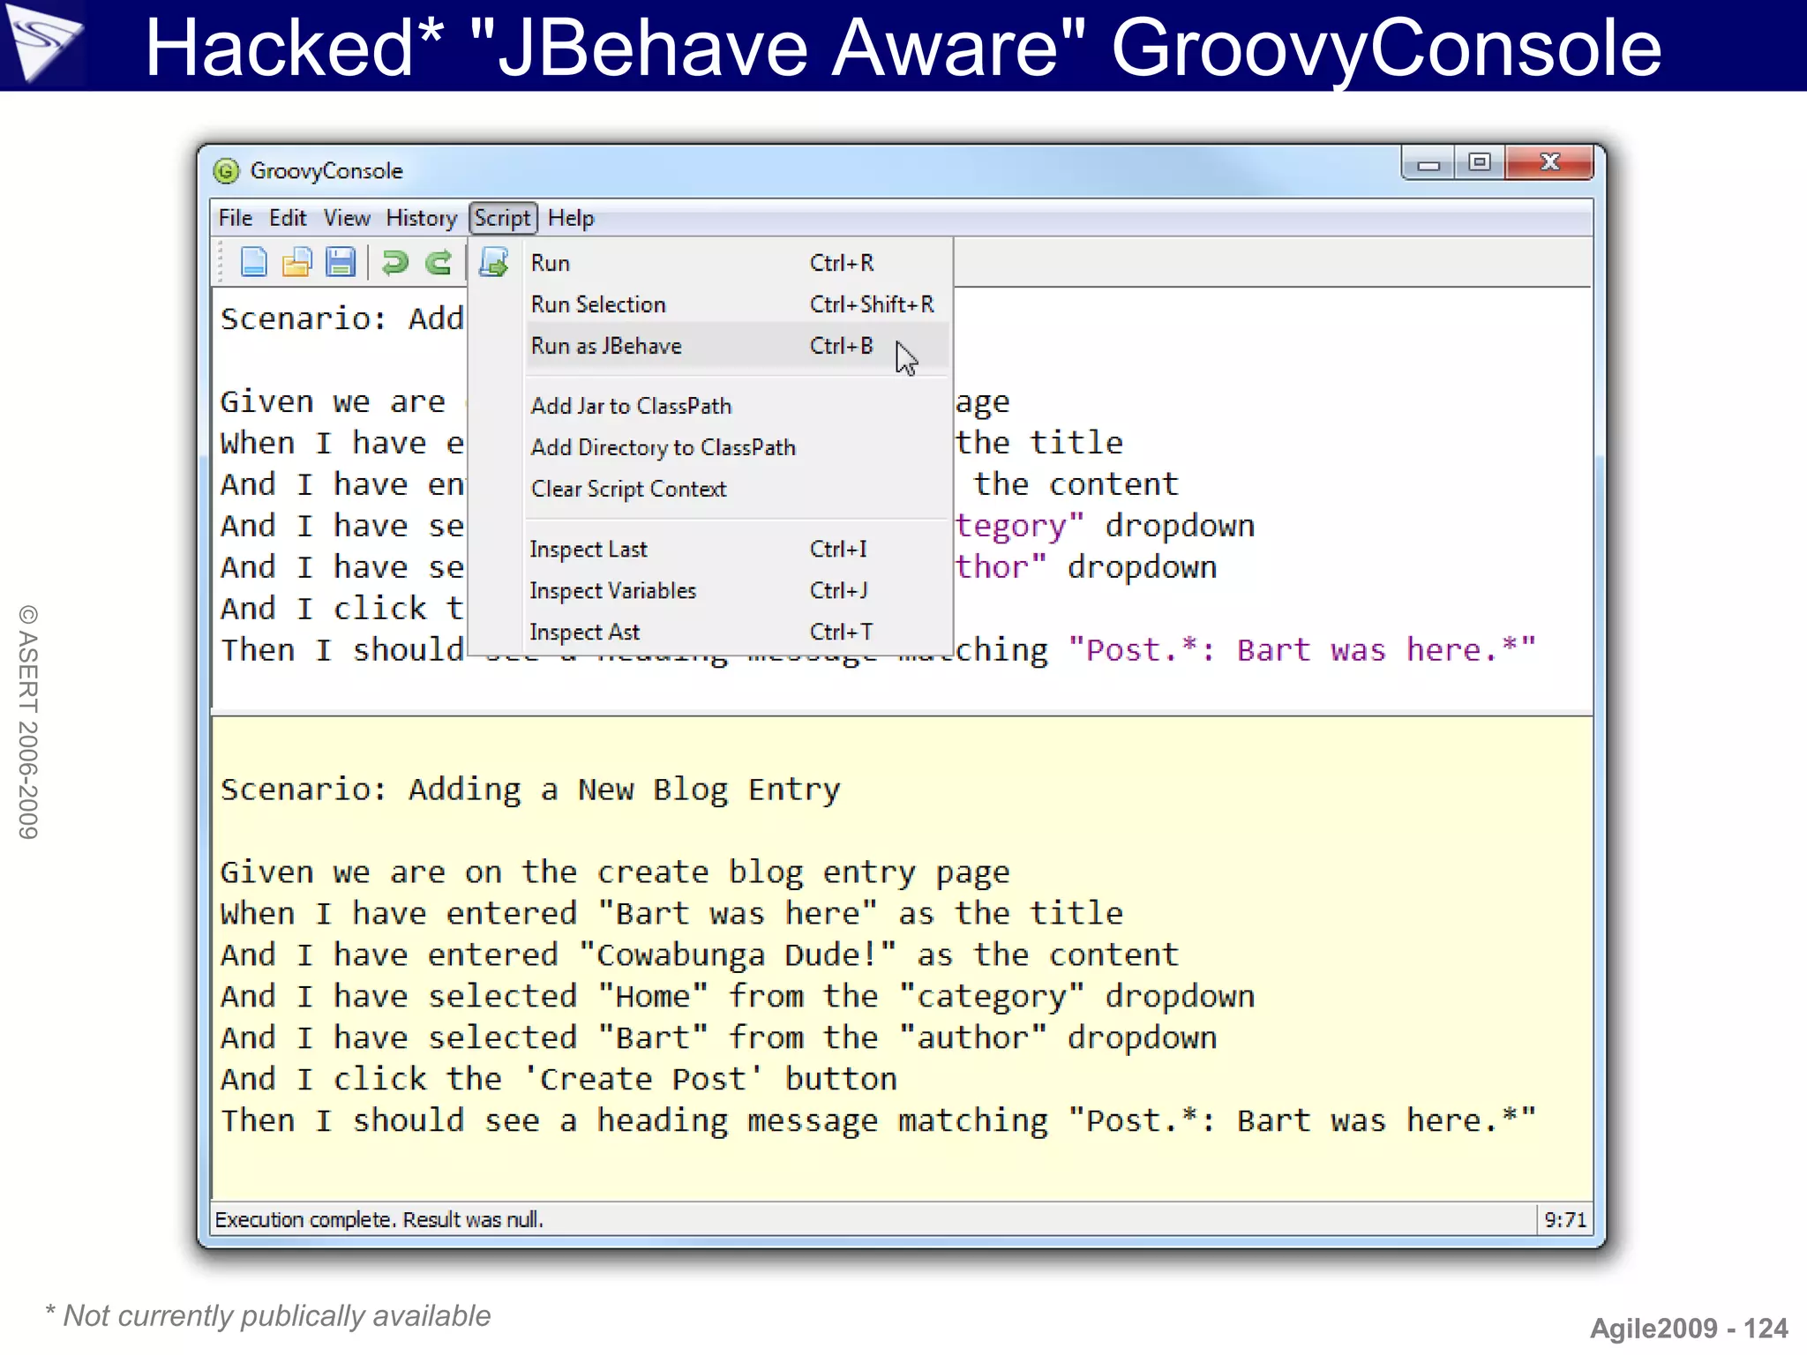Collapse the open Script menu
Screen dimensions: 1807x1355
click(x=503, y=218)
